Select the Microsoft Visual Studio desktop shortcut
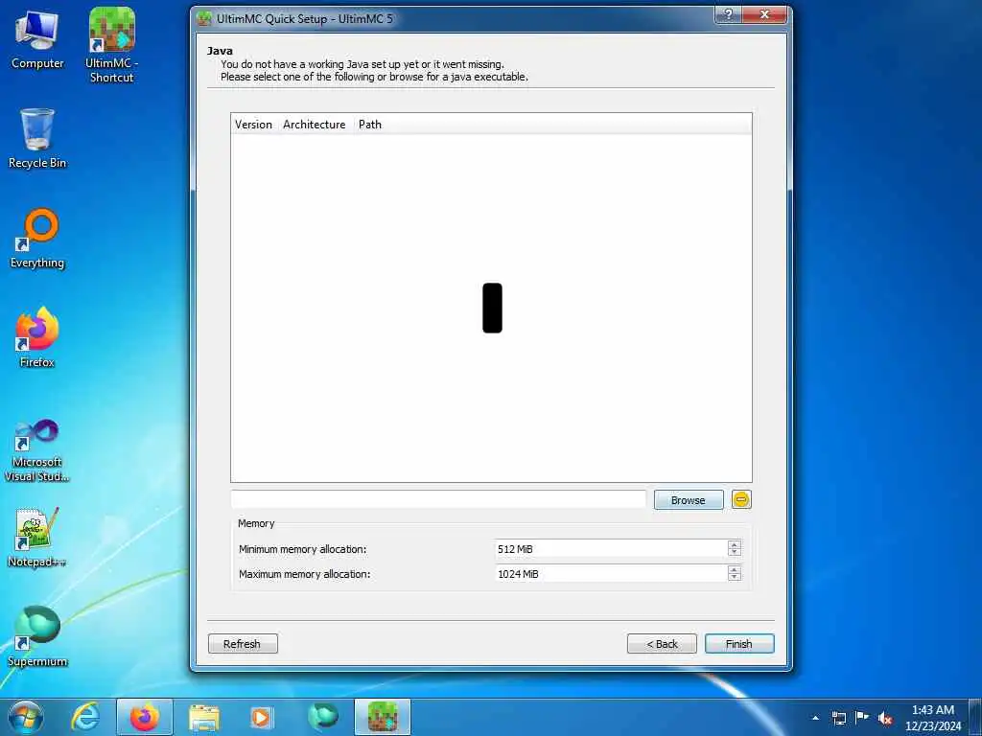This screenshot has width=982, height=736. [x=37, y=450]
